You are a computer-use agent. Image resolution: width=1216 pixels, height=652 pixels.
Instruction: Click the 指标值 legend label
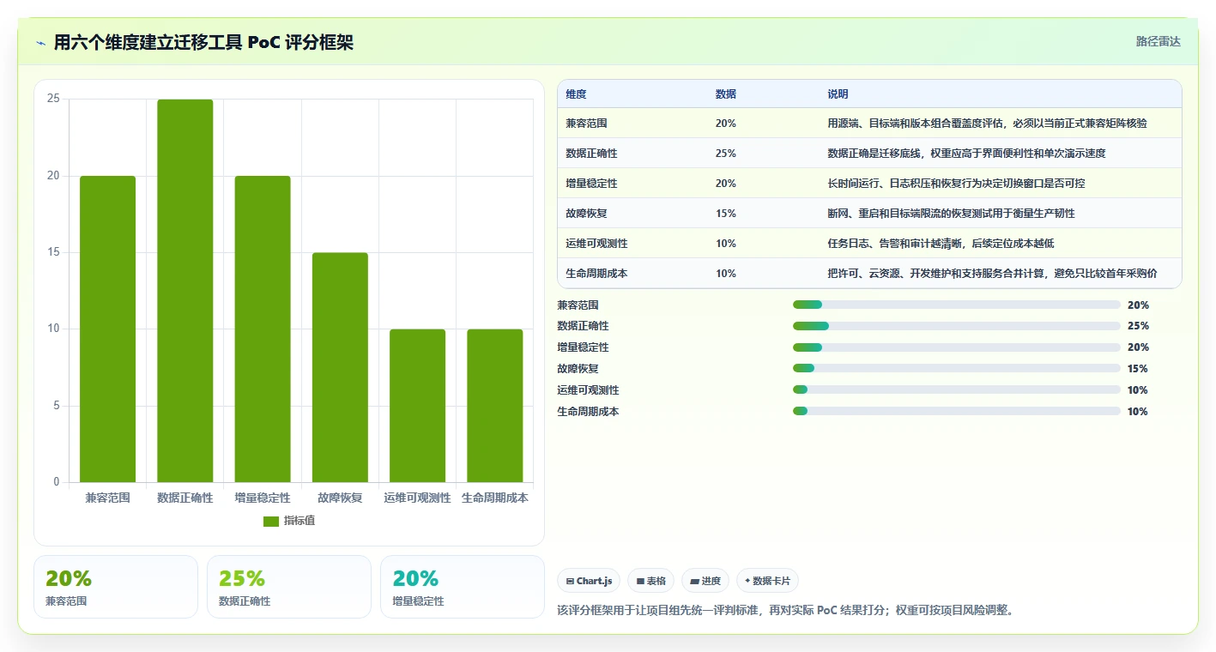(299, 522)
